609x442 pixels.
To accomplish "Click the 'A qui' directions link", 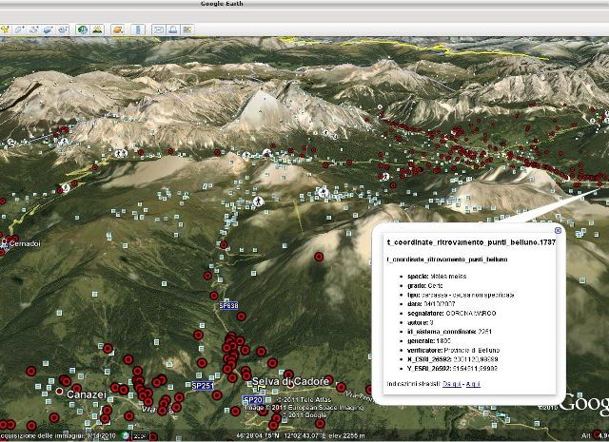I will [473, 382].
